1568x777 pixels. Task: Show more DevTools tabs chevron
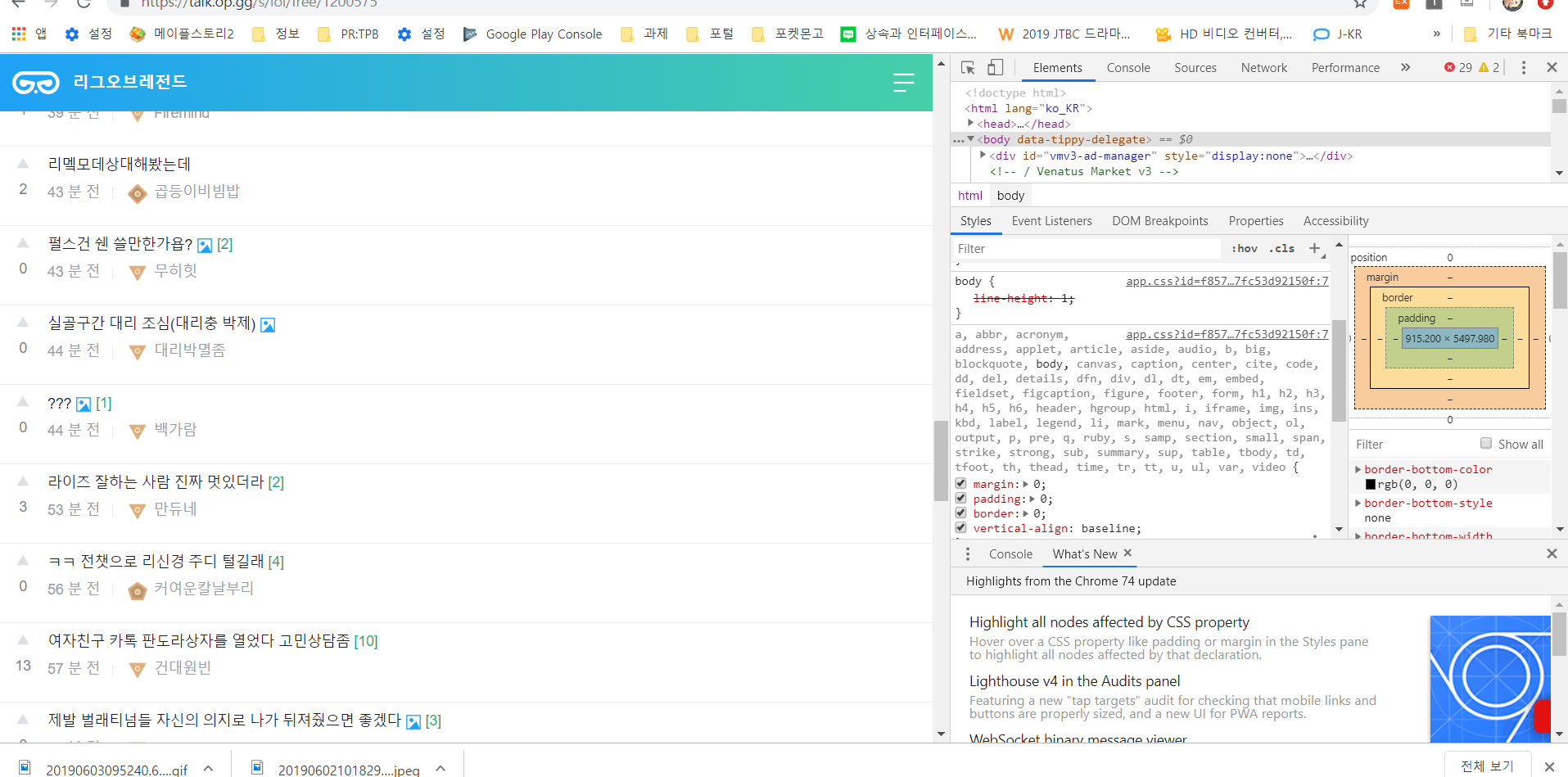point(1406,68)
